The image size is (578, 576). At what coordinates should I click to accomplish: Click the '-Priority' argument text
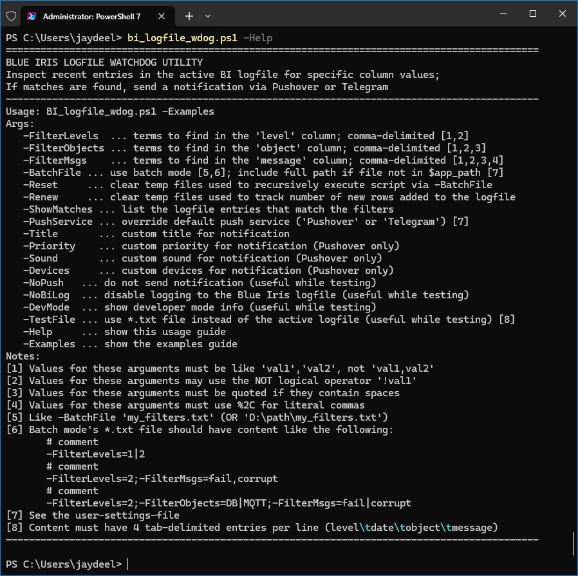click(x=49, y=245)
